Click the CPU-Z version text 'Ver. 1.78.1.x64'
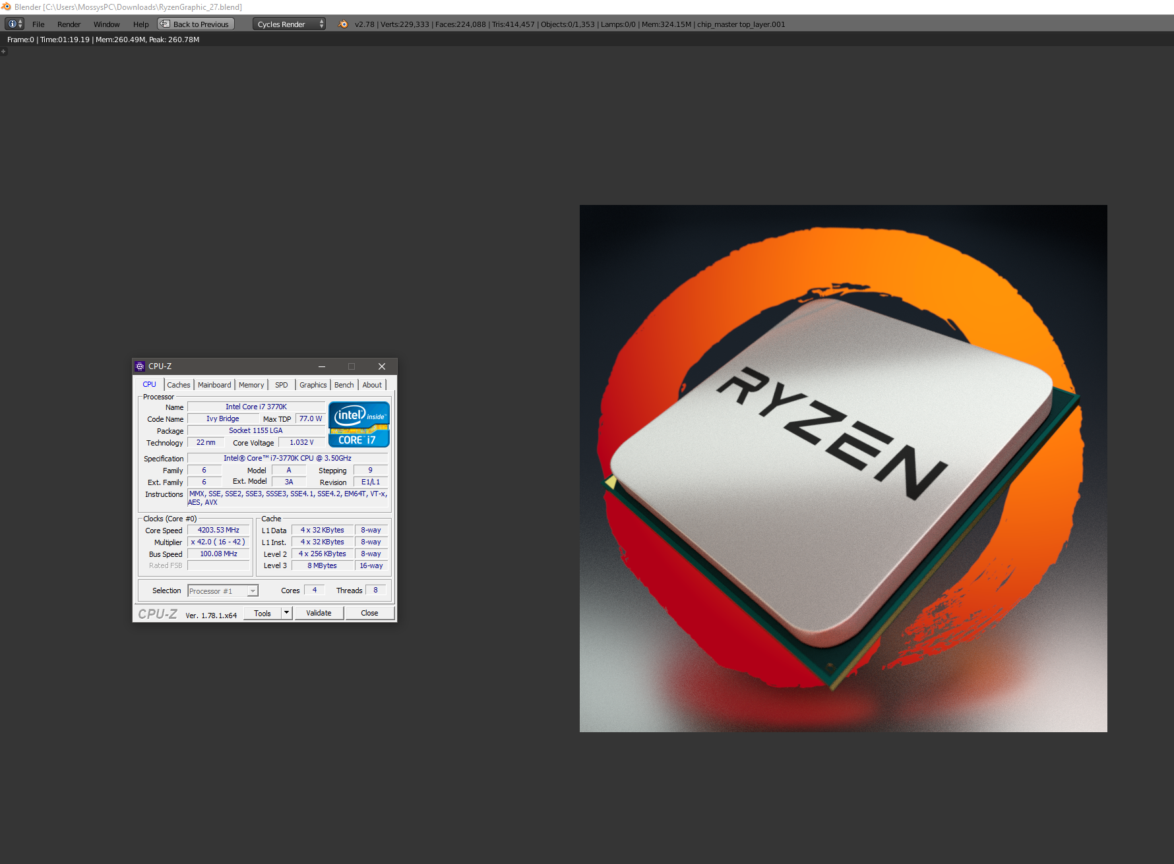Viewport: 1174px width, 864px height. [211, 616]
